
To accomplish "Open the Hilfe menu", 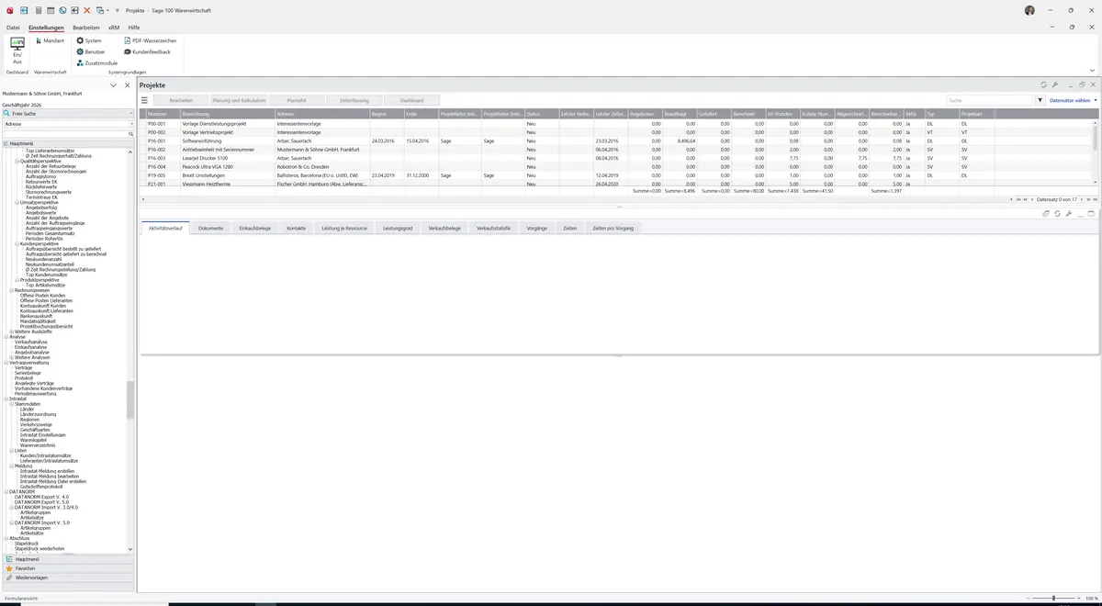I will (134, 28).
